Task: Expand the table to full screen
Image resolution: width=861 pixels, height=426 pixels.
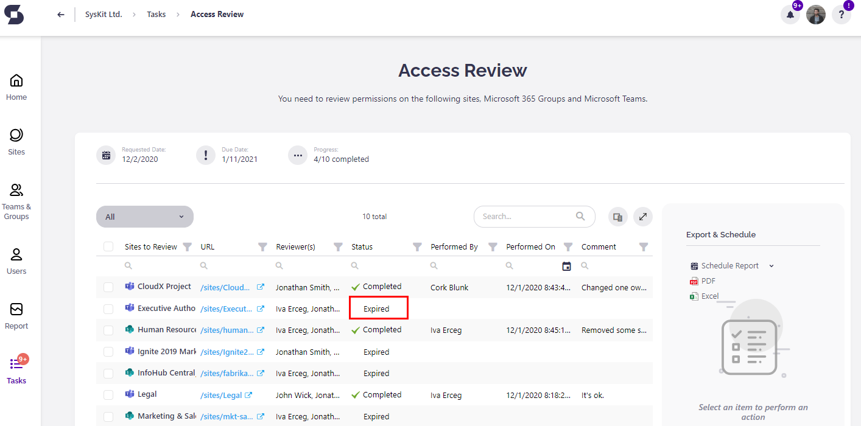Action: tap(643, 216)
